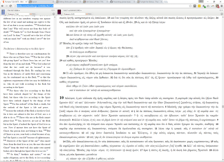This screenshot has width=224, height=162.
Task: Open the info icon in left pane
Action: (x=53, y=14)
